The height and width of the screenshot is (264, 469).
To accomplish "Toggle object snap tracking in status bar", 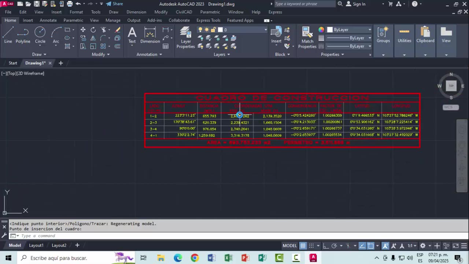I will (x=362, y=246).
